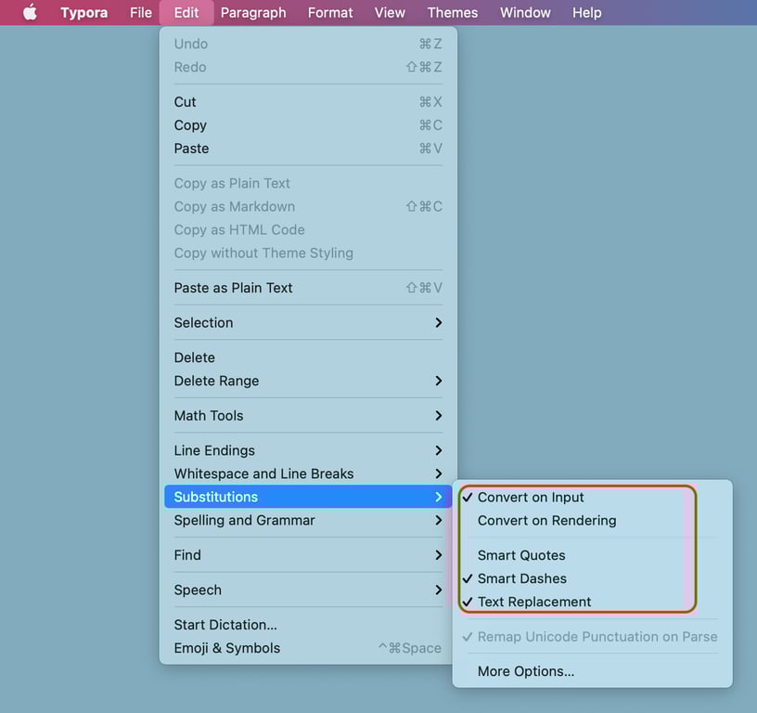This screenshot has height=713, width=757.
Task: Open the File menu
Action: (140, 13)
